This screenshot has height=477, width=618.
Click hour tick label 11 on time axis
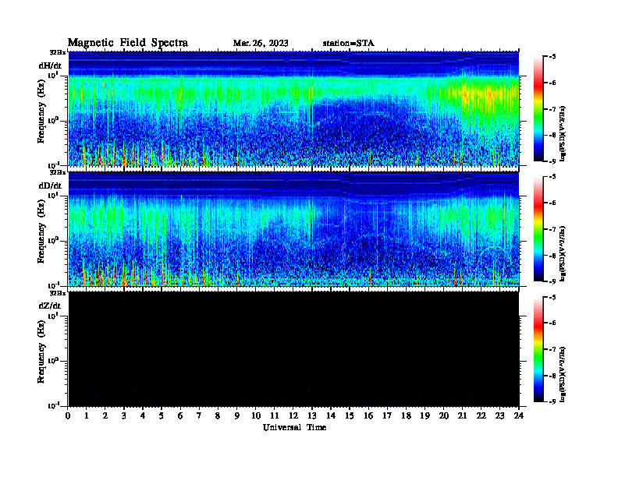(x=275, y=416)
